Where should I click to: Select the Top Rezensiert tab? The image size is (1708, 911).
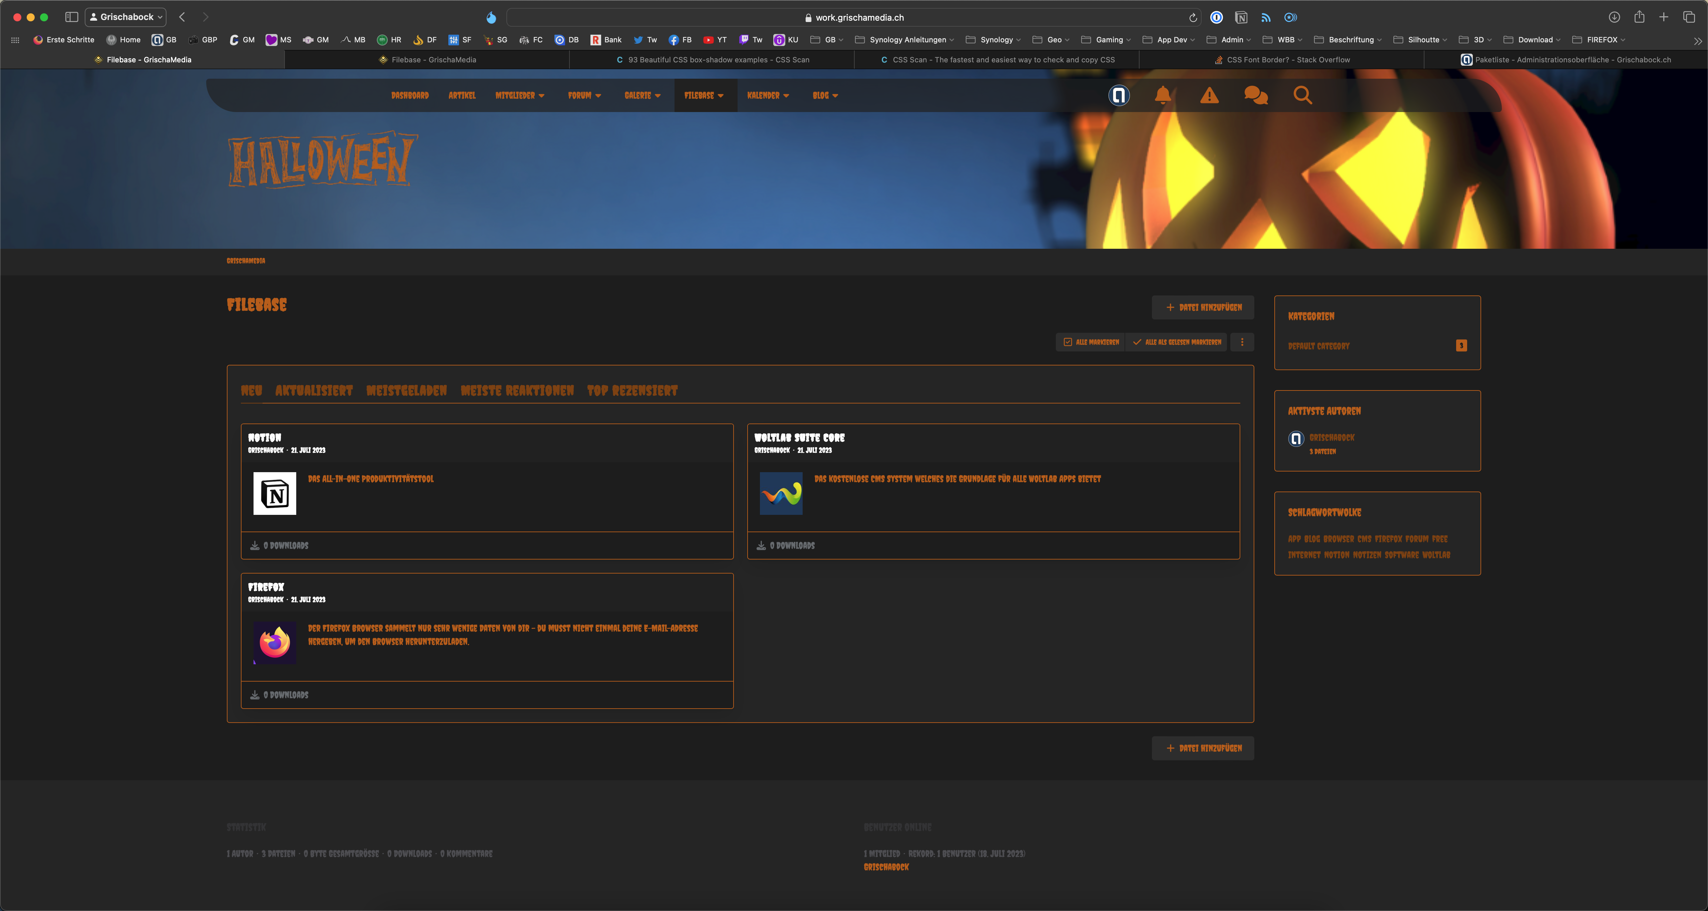[x=632, y=391]
